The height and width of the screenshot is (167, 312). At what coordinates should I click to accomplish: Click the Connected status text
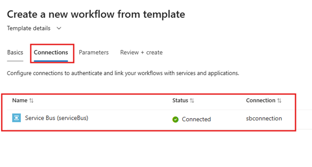click(x=196, y=119)
